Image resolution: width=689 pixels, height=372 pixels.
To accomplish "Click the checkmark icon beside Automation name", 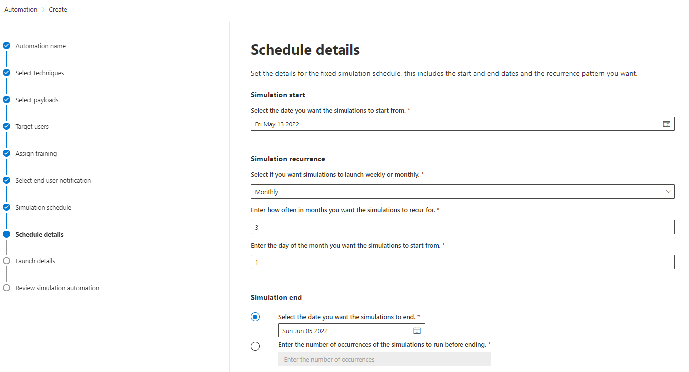I will pos(6,45).
